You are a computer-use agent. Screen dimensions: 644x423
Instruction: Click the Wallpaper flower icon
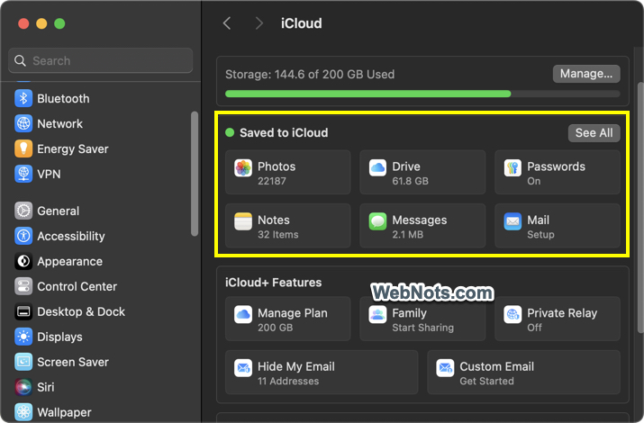coord(23,412)
